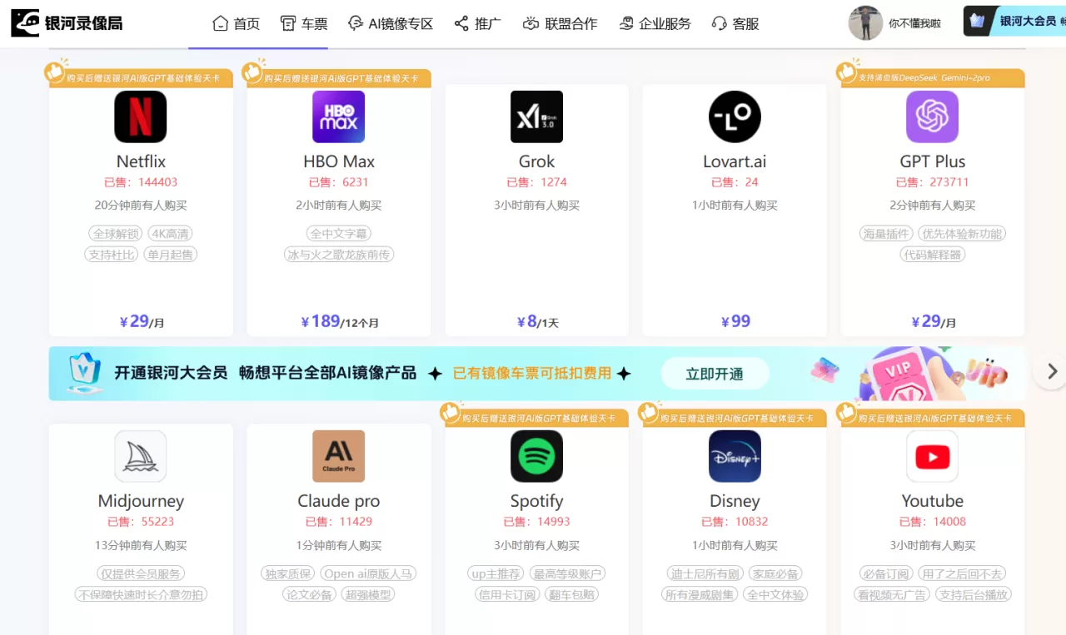Click the 支持杜比 tag
The height and width of the screenshot is (635, 1066).
[112, 255]
